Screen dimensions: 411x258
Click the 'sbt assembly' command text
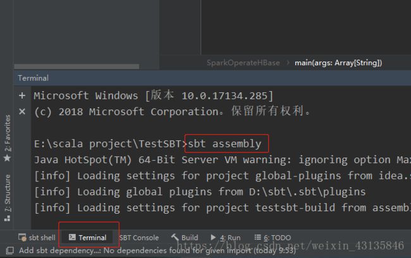[224, 144]
